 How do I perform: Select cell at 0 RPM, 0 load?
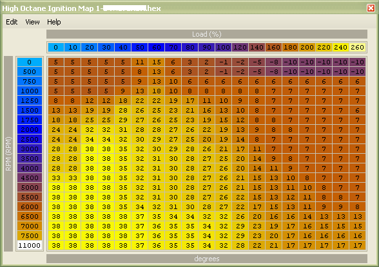click(56, 62)
